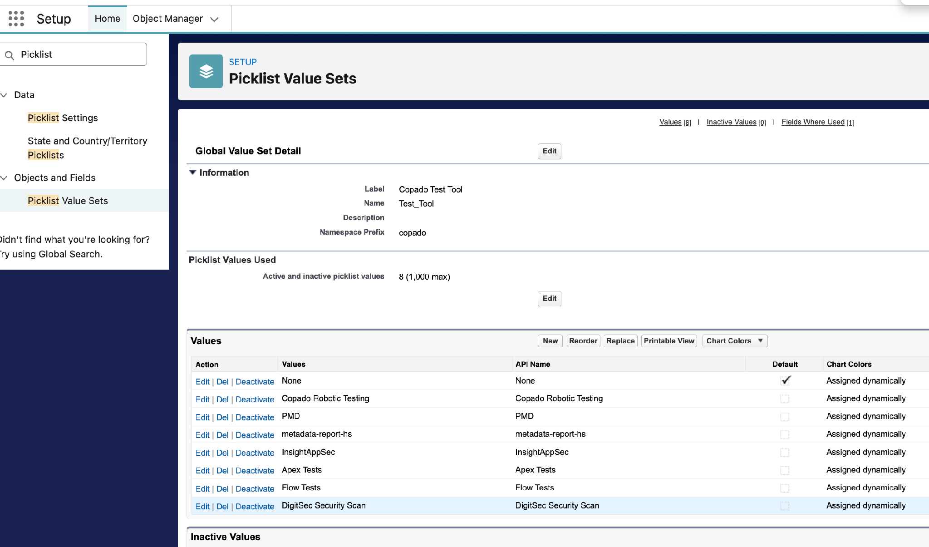Open the Object Manager dropdown chevron

(214, 19)
